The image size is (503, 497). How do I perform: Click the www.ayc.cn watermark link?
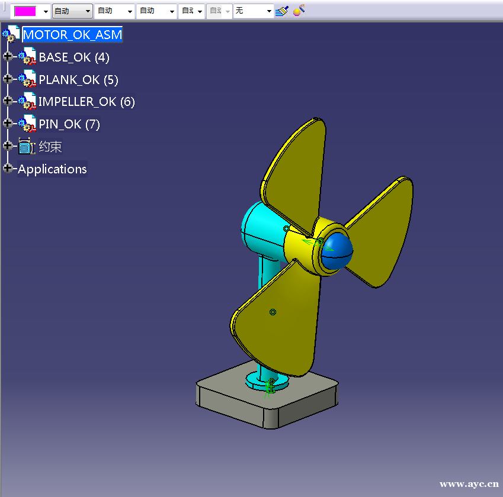pos(469,484)
